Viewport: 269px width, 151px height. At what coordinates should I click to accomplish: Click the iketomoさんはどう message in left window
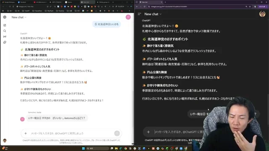pos(57,118)
